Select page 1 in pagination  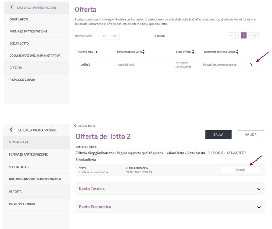pos(244,36)
